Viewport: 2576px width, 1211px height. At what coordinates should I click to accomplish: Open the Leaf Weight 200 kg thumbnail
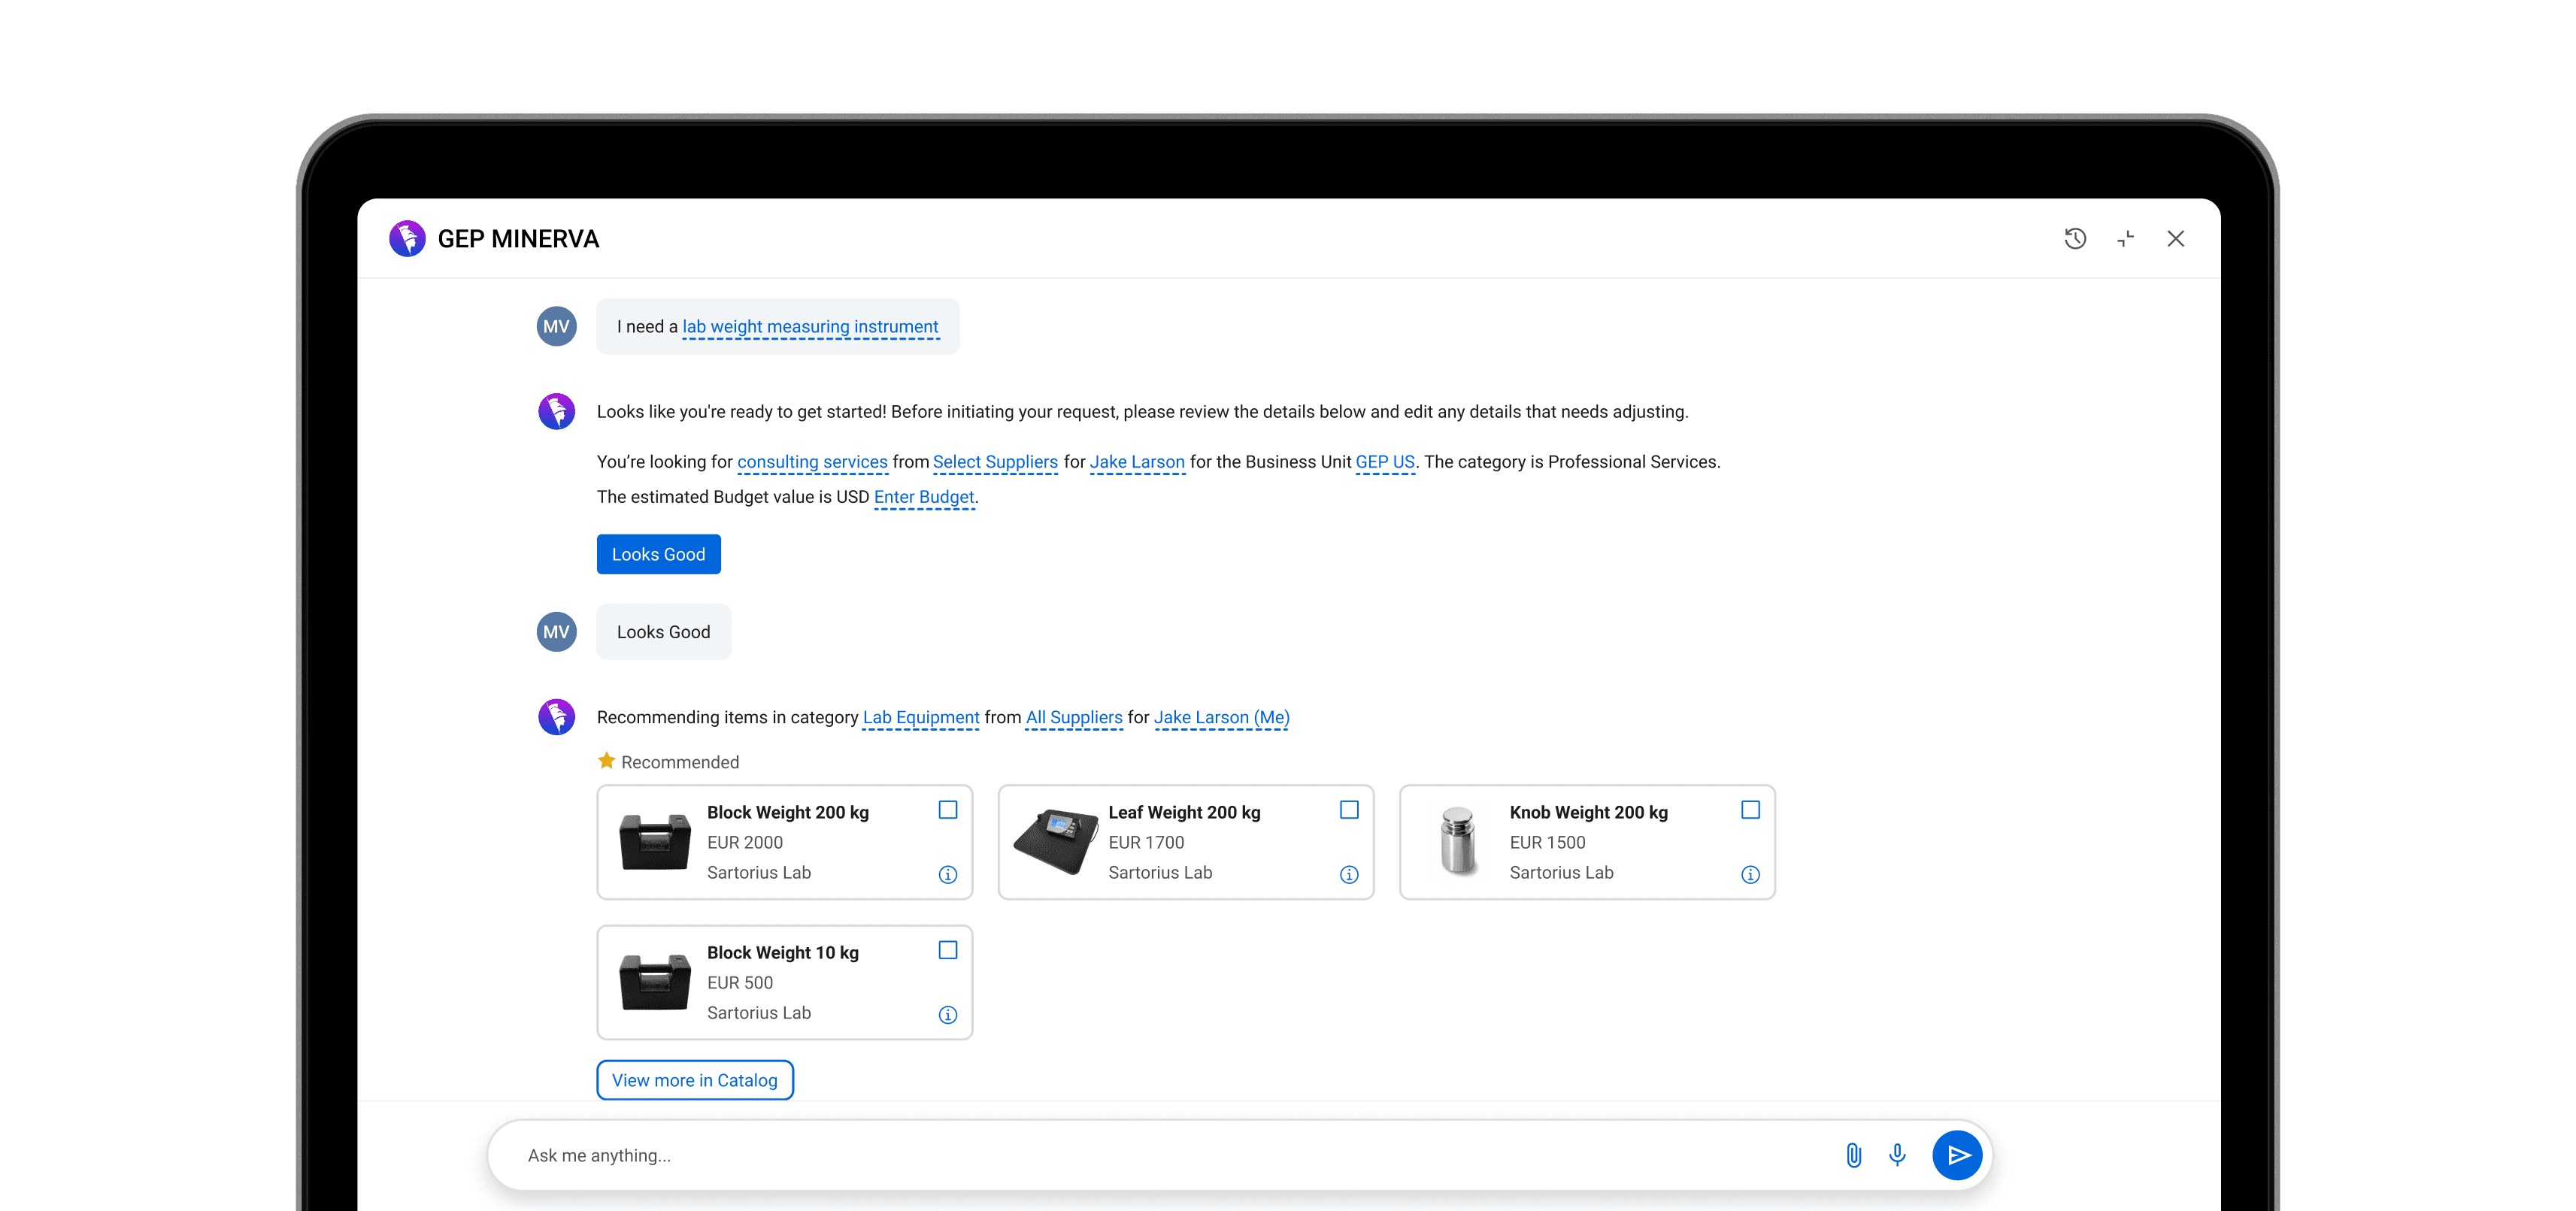pyautogui.click(x=1056, y=842)
